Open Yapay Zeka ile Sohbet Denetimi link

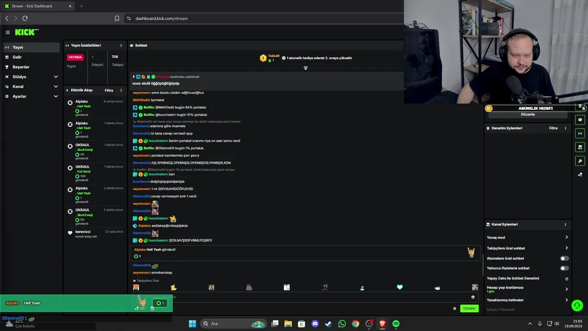pyautogui.click(x=527, y=278)
